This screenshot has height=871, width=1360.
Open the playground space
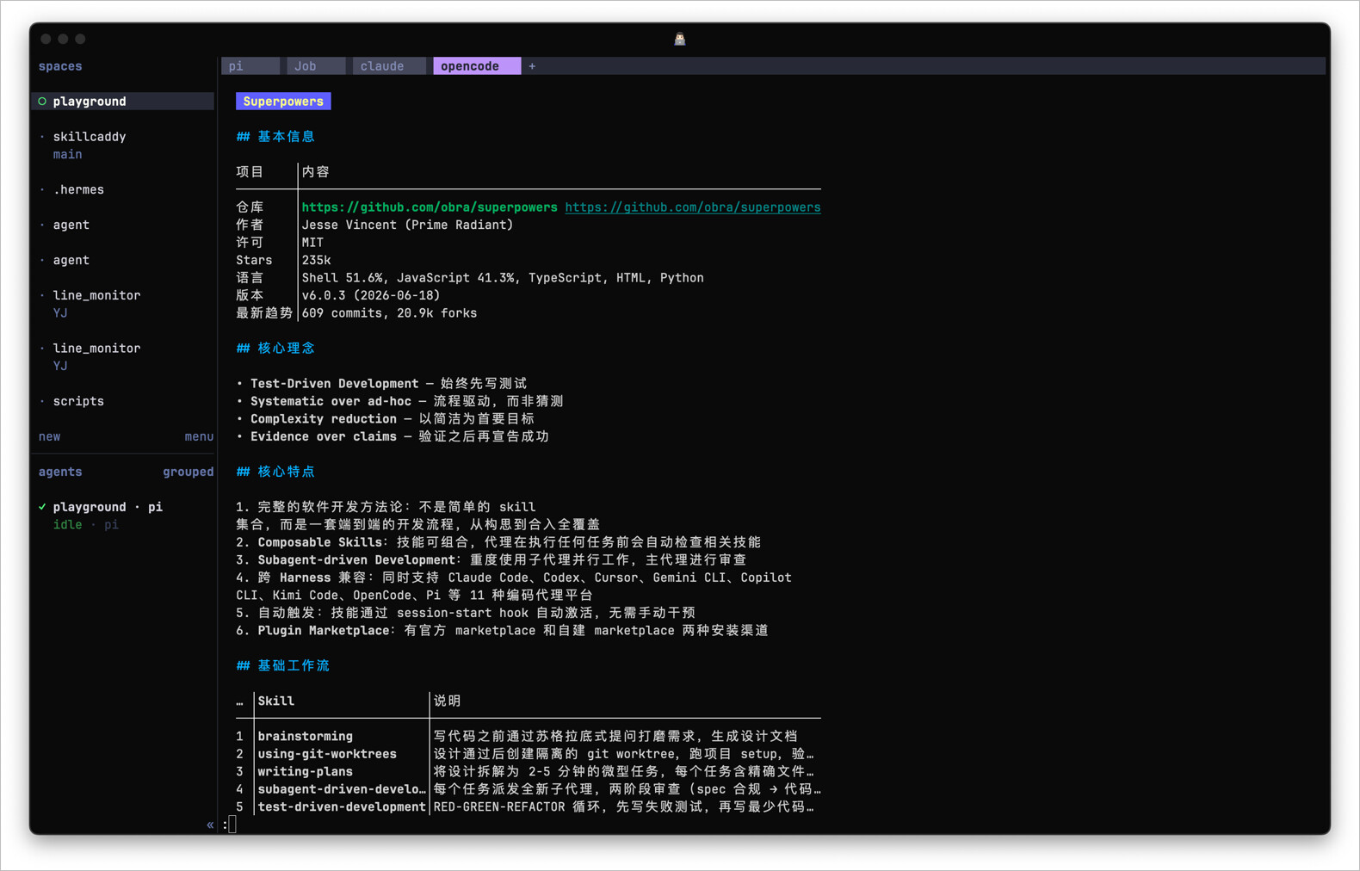123,102
